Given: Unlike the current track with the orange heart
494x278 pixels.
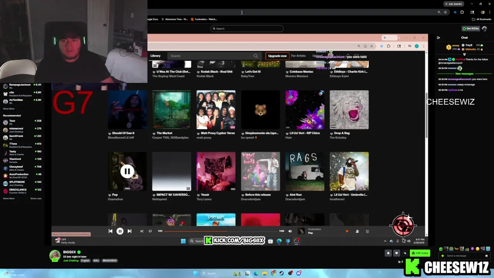Looking at the screenshot, I should [347, 231].
